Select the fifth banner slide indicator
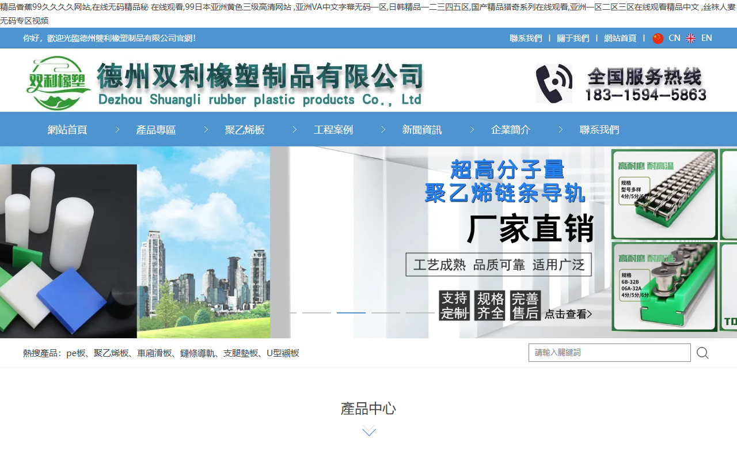This screenshot has width=737, height=461. pyautogui.click(x=420, y=312)
